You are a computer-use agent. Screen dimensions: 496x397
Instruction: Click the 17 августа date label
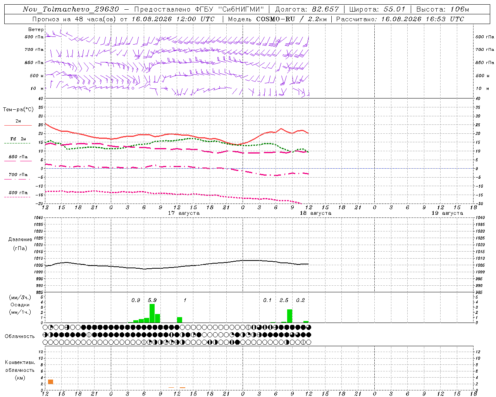point(184,213)
